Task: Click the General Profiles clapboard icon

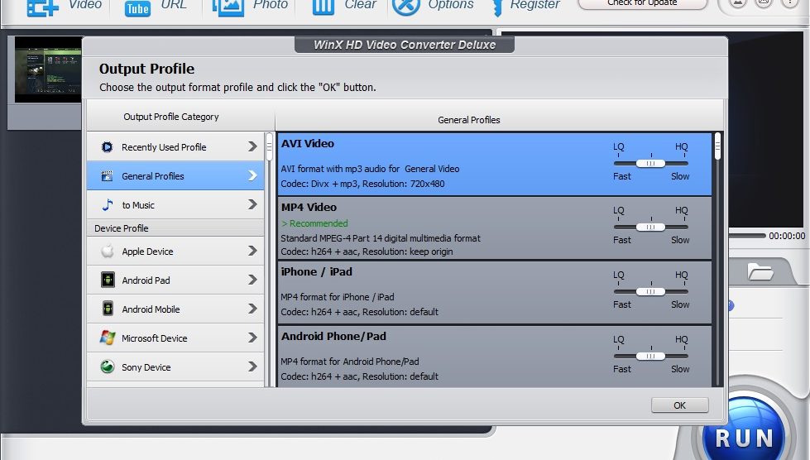Action: point(107,176)
